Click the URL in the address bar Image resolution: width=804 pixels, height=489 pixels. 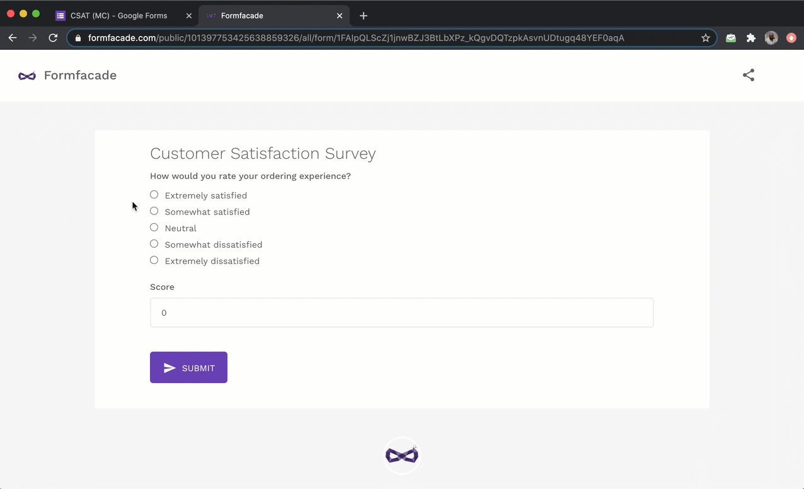tap(356, 38)
